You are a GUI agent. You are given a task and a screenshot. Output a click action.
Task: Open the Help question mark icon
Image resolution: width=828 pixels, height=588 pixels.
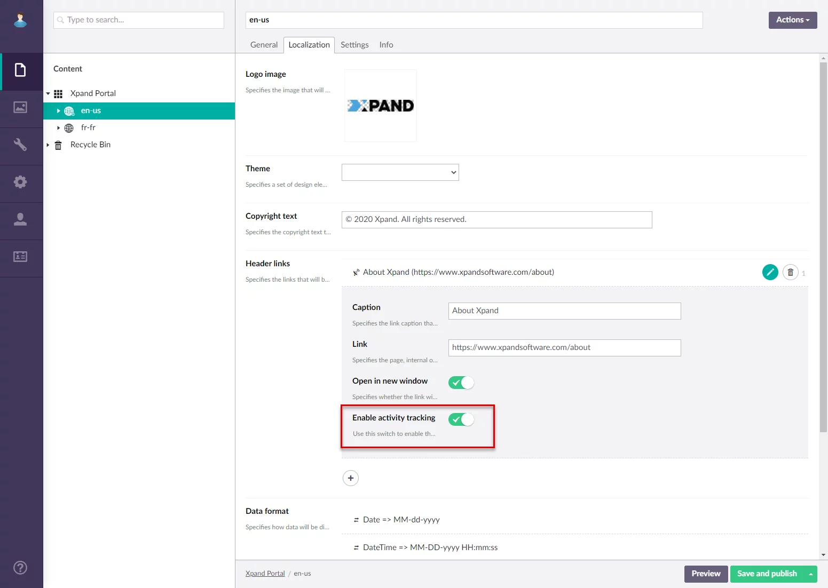coord(20,568)
